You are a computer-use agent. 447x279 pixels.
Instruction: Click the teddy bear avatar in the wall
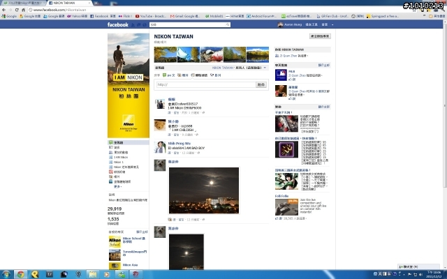click(160, 125)
